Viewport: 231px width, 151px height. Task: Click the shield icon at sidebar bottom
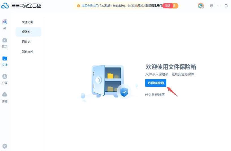[x=5, y=146]
